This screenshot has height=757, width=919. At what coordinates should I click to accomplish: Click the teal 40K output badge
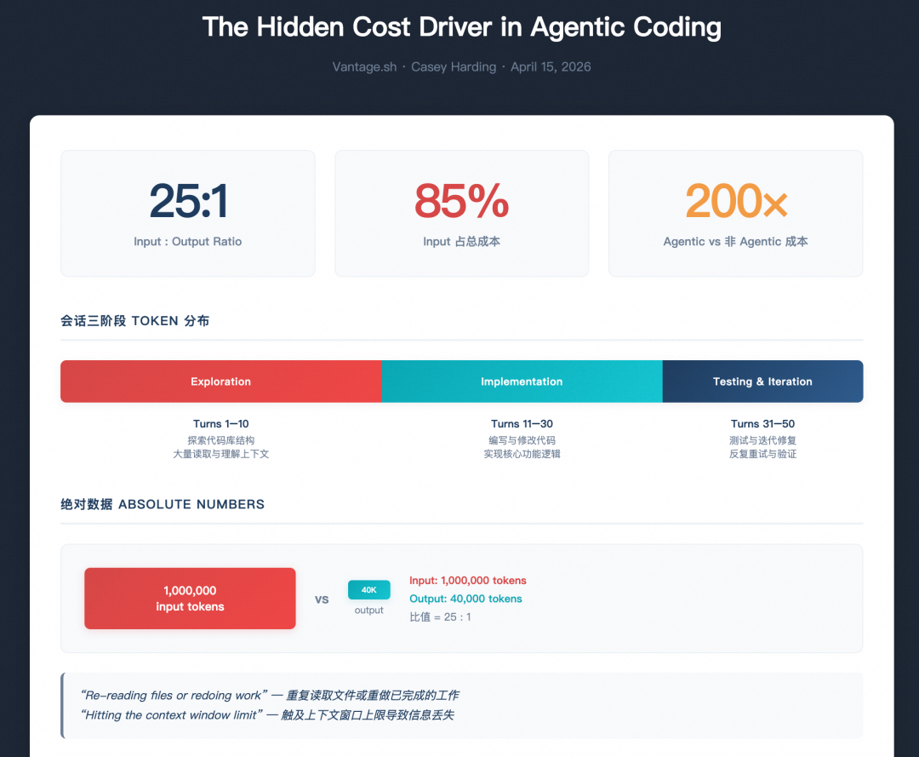tap(368, 590)
